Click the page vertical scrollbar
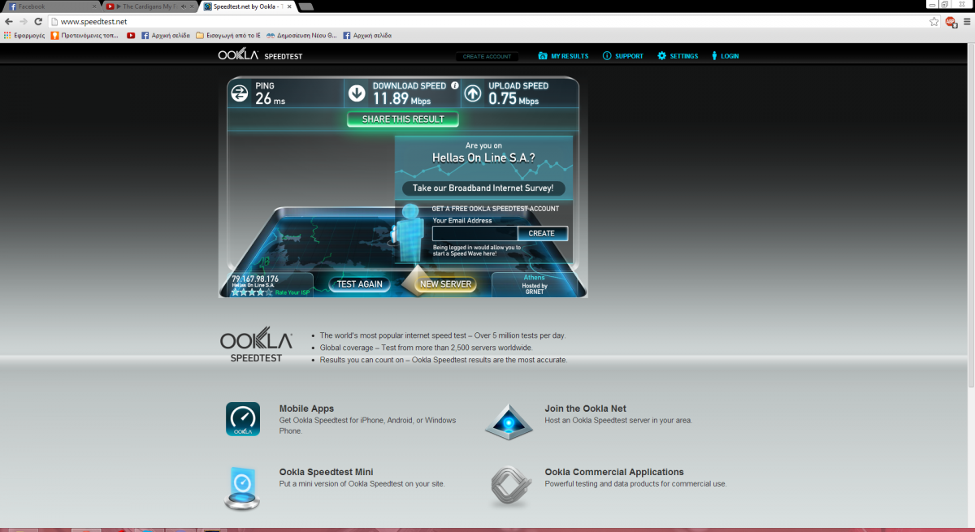This screenshot has height=532, width=975. [x=970, y=215]
